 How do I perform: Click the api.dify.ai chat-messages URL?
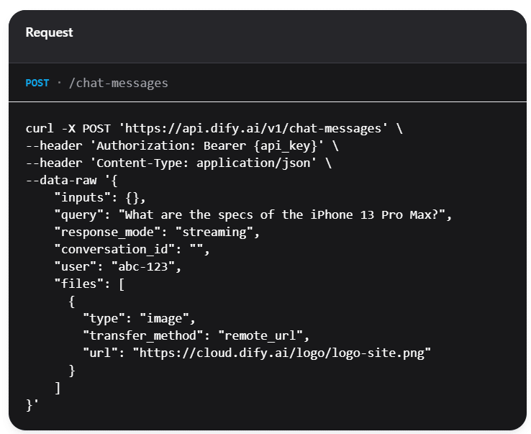[x=253, y=128]
